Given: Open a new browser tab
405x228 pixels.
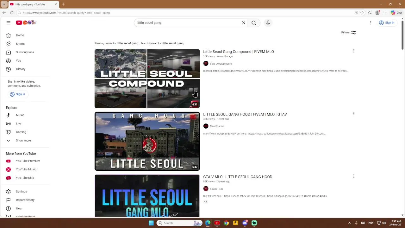Looking at the screenshot, I should point(63,4).
